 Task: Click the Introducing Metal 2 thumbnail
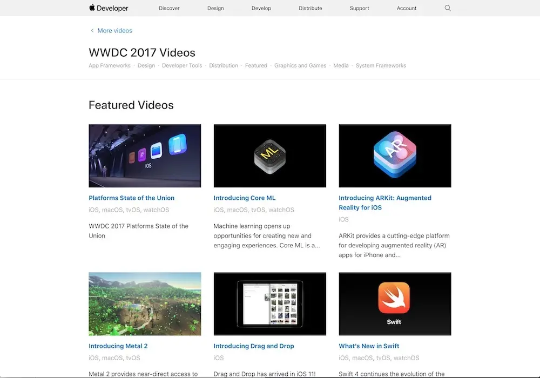pyautogui.click(x=145, y=303)
